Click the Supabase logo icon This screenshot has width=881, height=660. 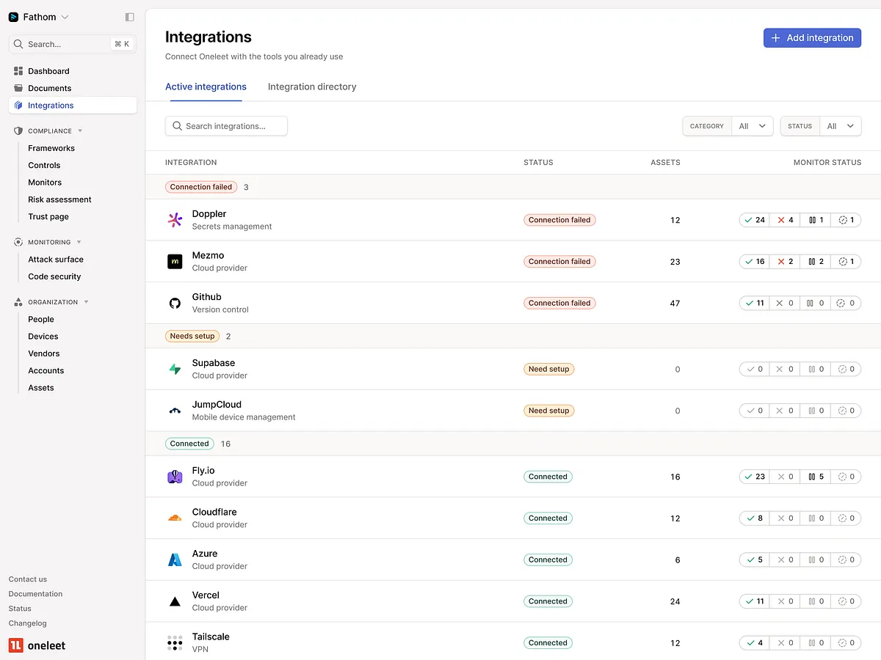pyautogui.click(x=175, y=370)
